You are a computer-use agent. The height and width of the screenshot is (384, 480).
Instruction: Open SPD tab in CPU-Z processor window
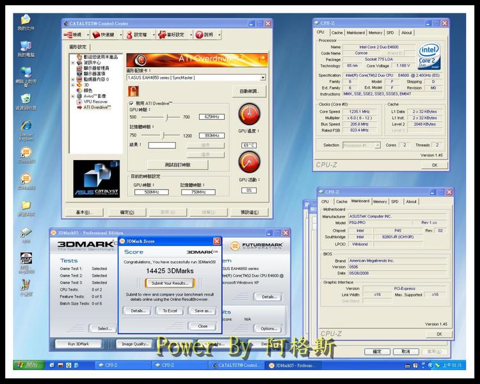coord(390,33)
